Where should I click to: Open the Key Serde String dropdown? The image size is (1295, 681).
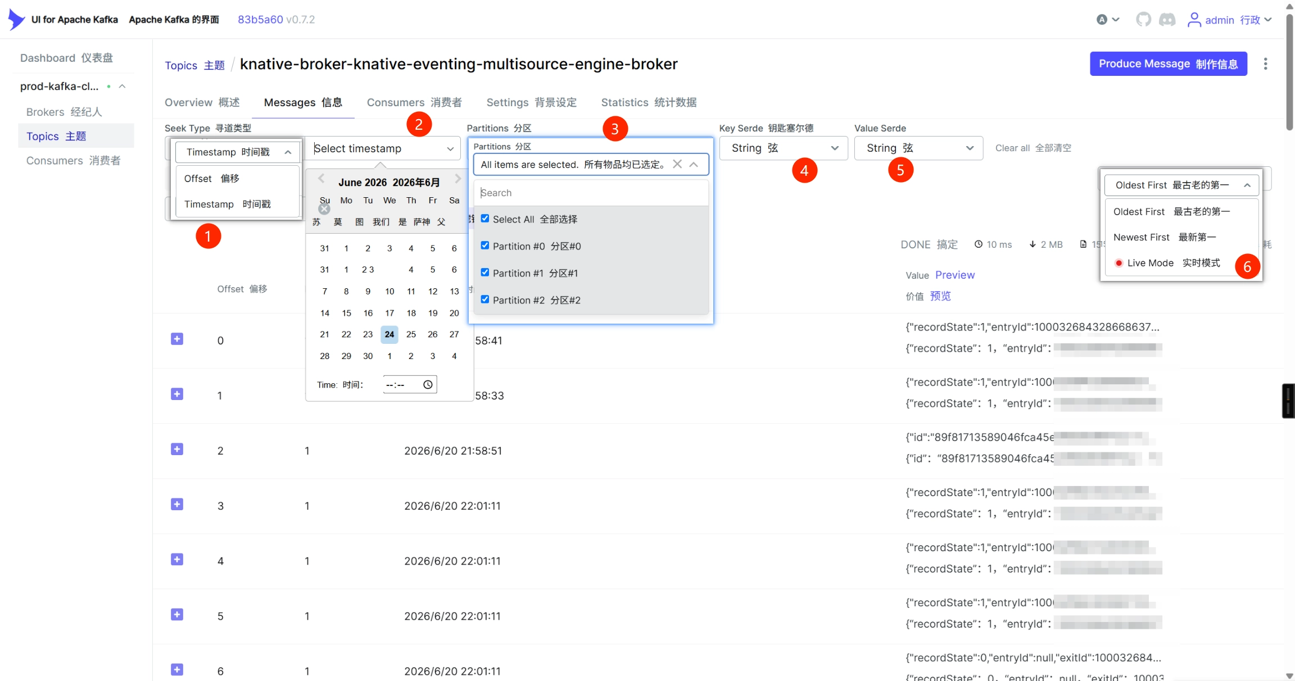(784, 148)
